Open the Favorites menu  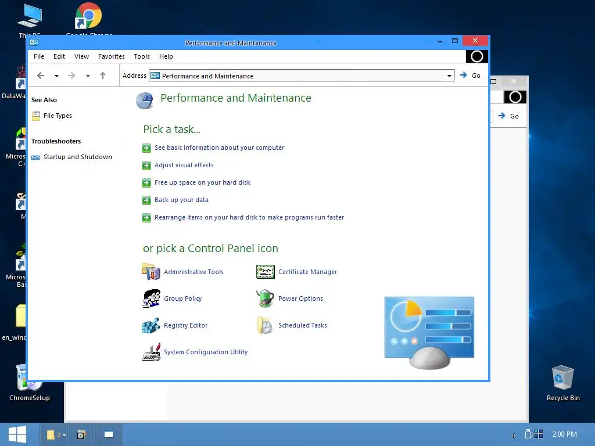[x=111, y=56]
